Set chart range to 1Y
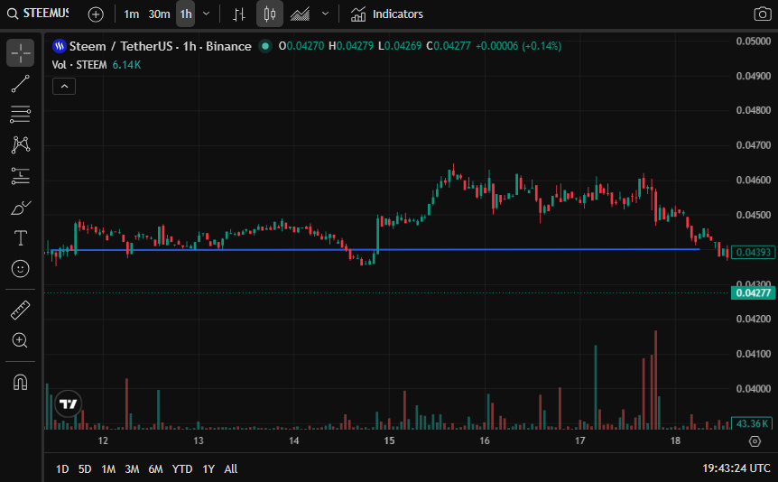Screen dimensions: 778x482 (x=208, y=468)
